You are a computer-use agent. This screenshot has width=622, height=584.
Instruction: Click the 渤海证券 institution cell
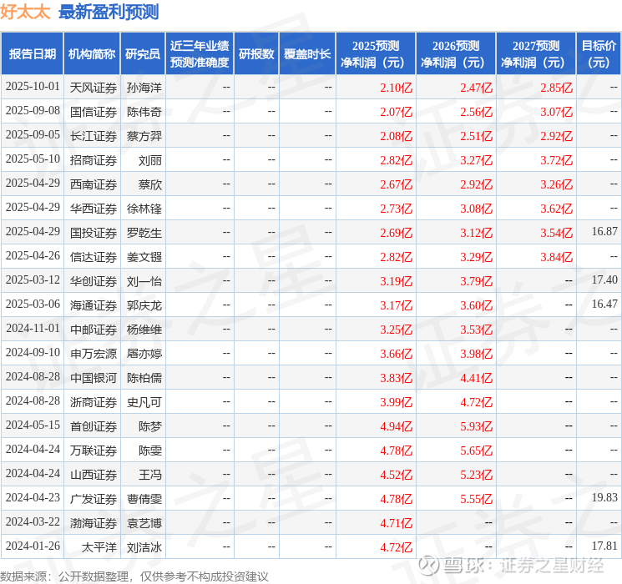94,523
